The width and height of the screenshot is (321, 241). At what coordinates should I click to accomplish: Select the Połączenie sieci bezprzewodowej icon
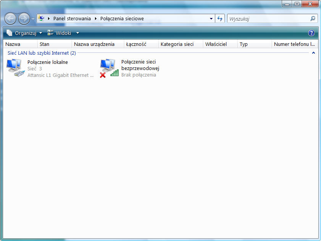tap(108, 68)
